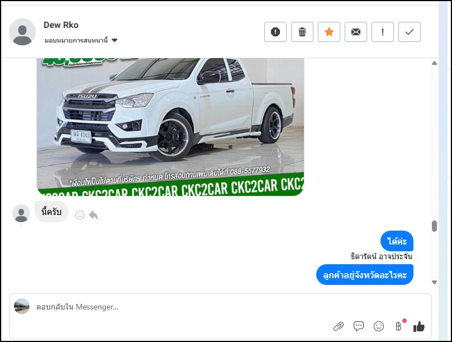The width and height of the screenshot is (452, 342).
Task: Select the sent message ได้ค่ะ
Action: [397, 241]
